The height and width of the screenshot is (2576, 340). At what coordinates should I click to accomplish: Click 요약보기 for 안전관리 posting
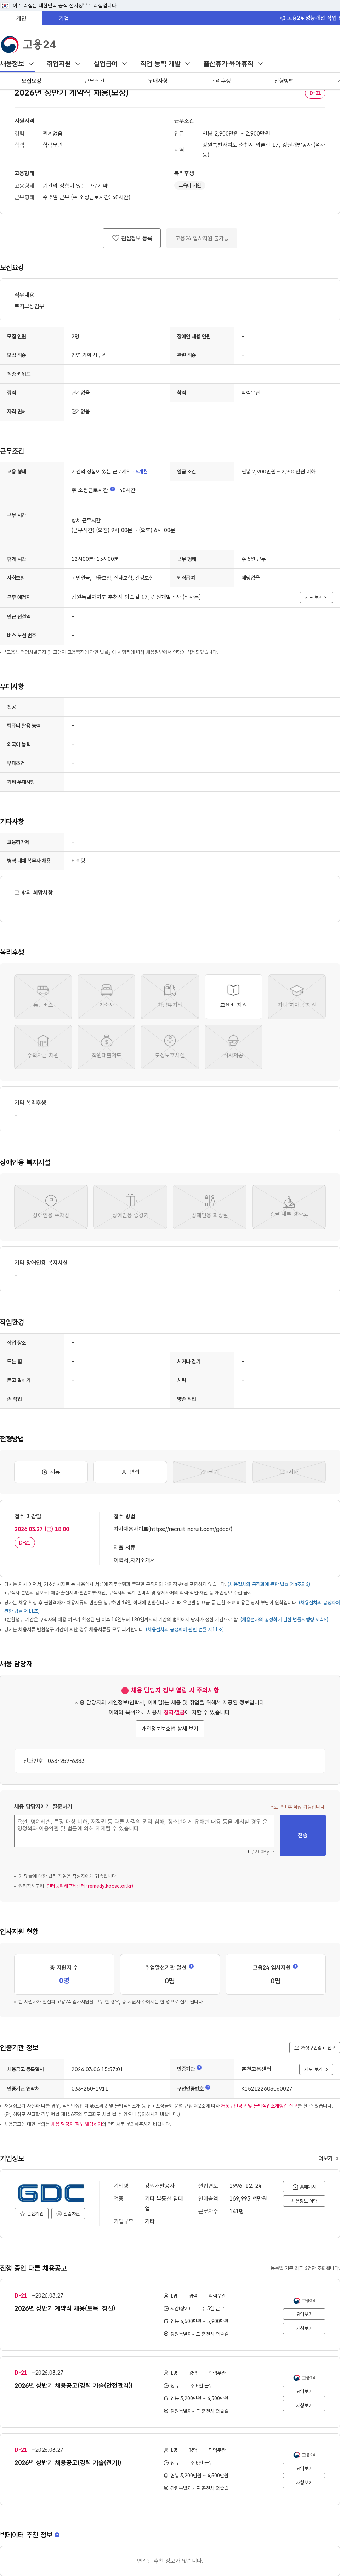click(x=304, y=2391)
